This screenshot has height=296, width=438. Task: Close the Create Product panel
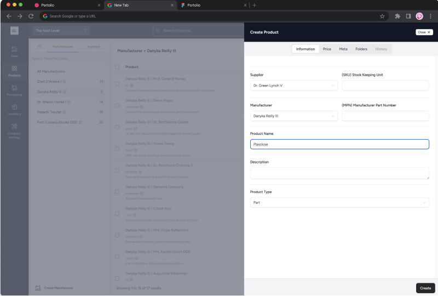pos(424,32)
